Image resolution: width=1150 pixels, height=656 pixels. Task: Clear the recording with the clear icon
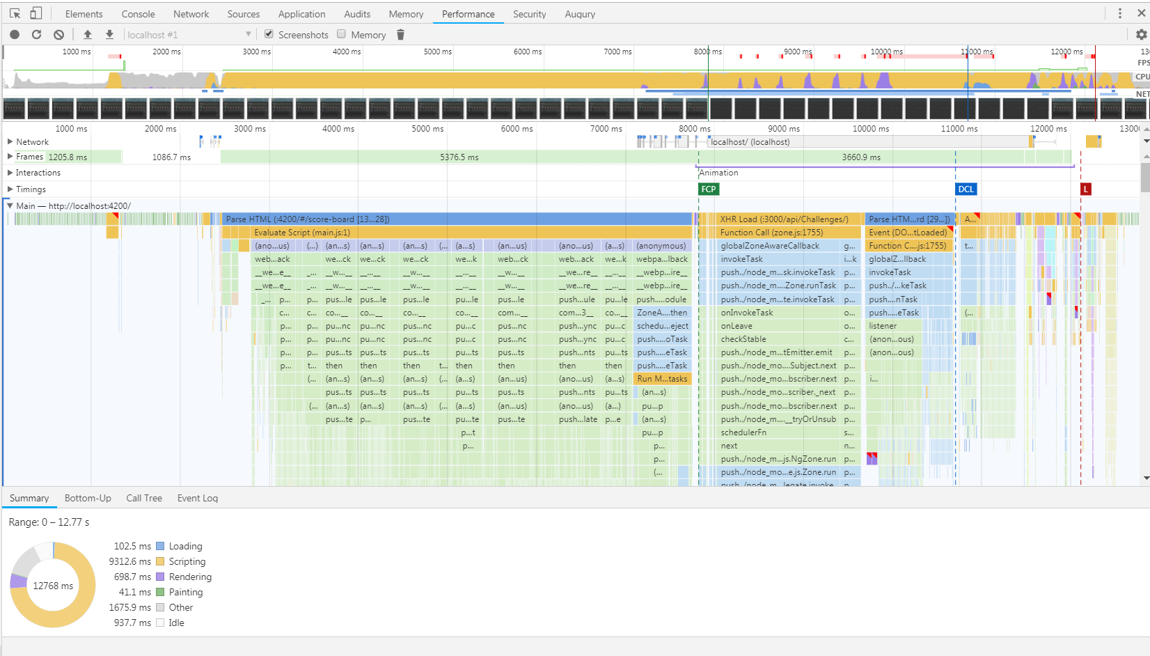click(x=59, y=35)
